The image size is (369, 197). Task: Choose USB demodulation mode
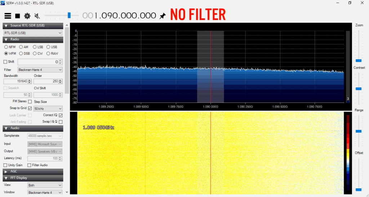48,47
